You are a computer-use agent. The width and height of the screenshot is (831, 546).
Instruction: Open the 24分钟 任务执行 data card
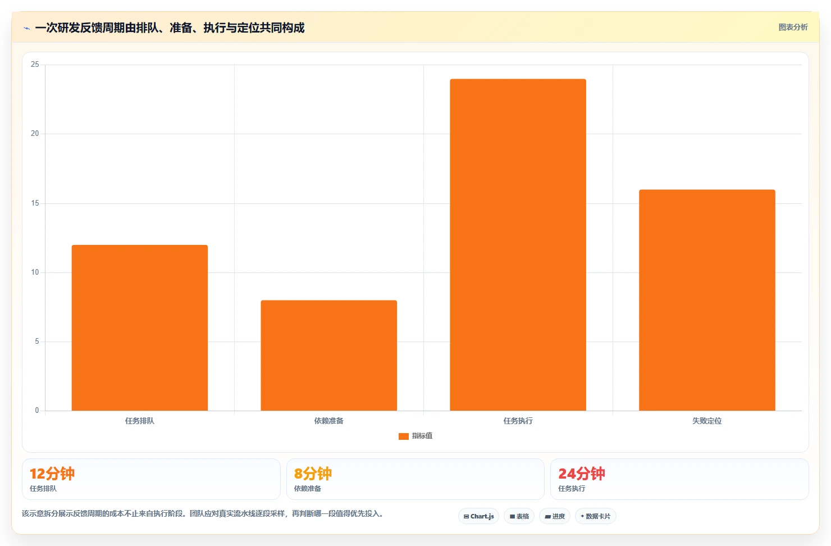679,479
